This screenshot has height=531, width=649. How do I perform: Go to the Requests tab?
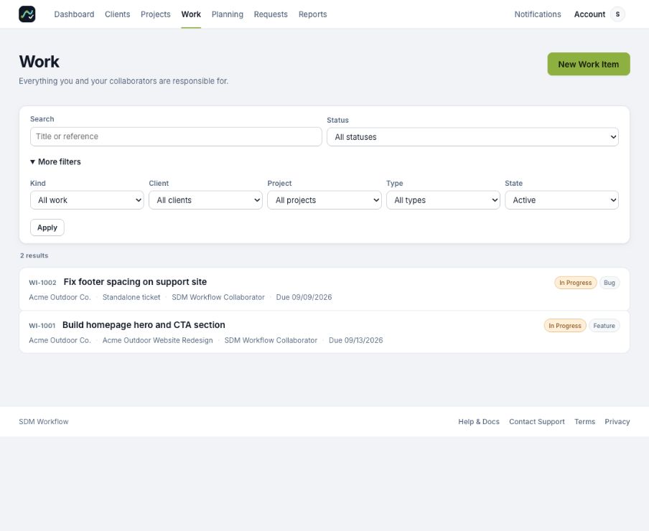[x=271, y=14]
